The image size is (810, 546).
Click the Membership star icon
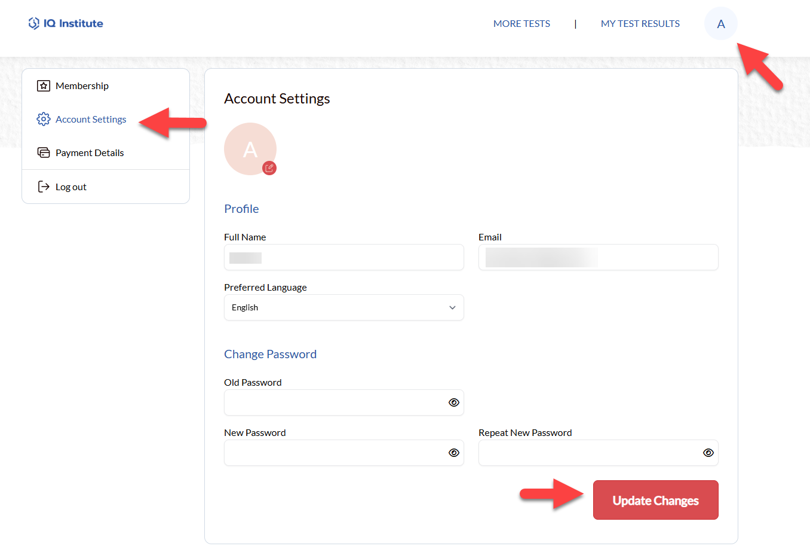pos(44,86)
